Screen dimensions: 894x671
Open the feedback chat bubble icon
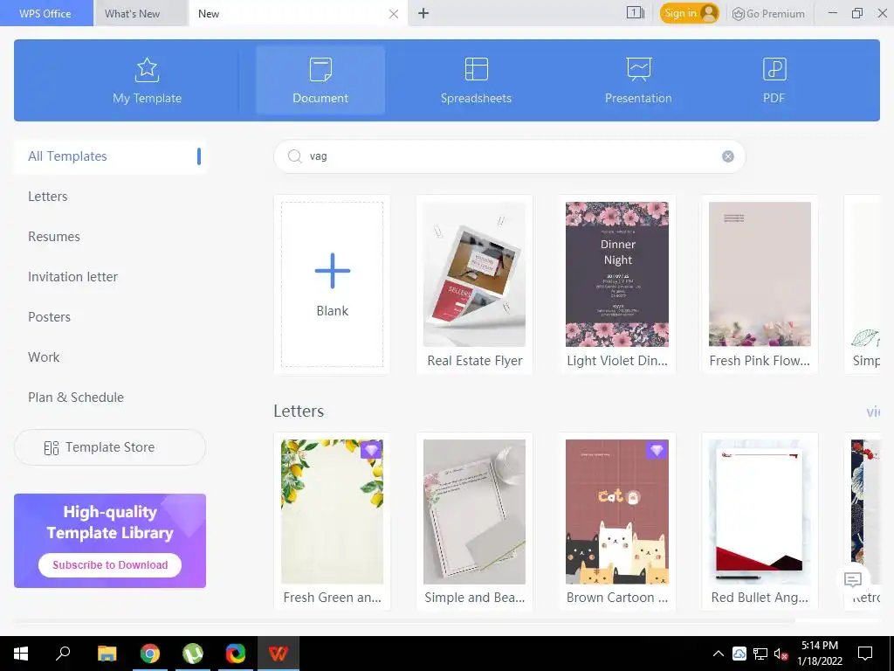tap(853, 580)
